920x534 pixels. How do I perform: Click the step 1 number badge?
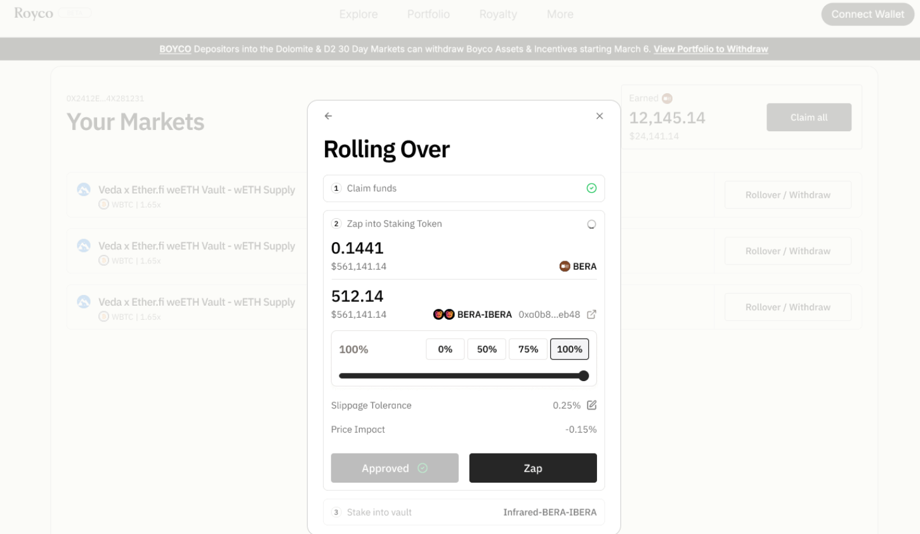(336, 188)
